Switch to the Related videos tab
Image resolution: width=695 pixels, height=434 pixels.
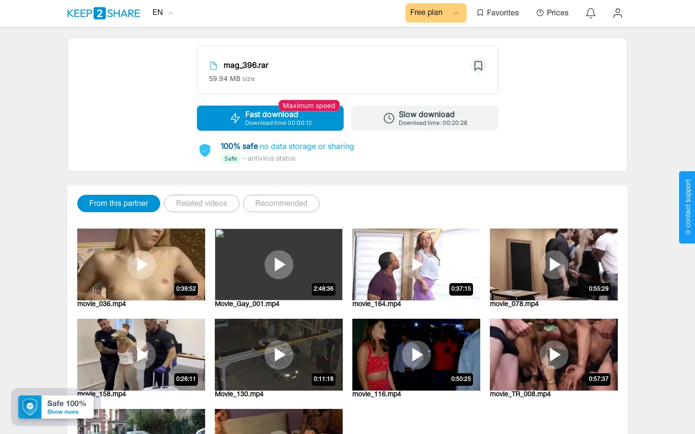point(202,203)
